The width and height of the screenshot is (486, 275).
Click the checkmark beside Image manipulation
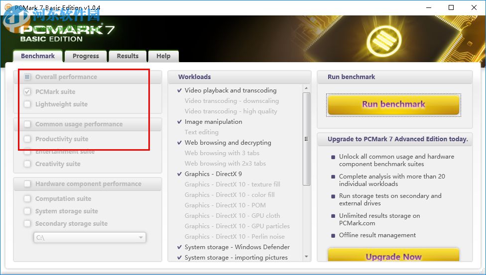(179, 122)
